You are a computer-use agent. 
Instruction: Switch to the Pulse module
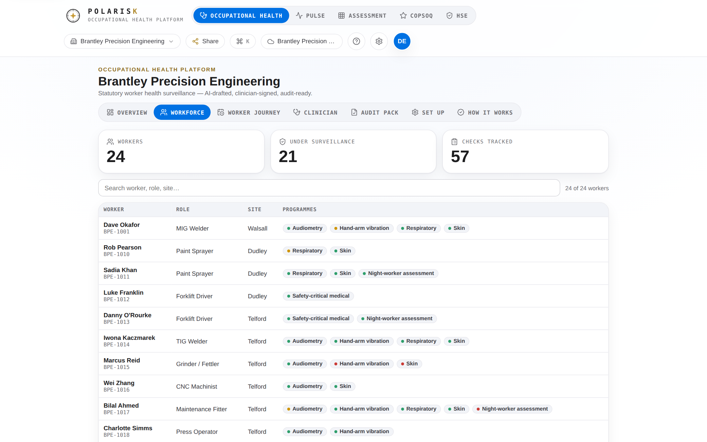[310, 15]
